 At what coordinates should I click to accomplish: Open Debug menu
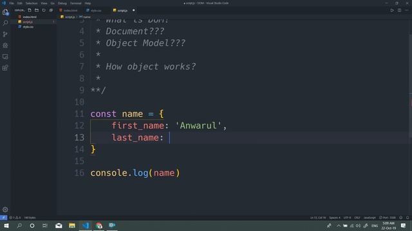(62, 3)
